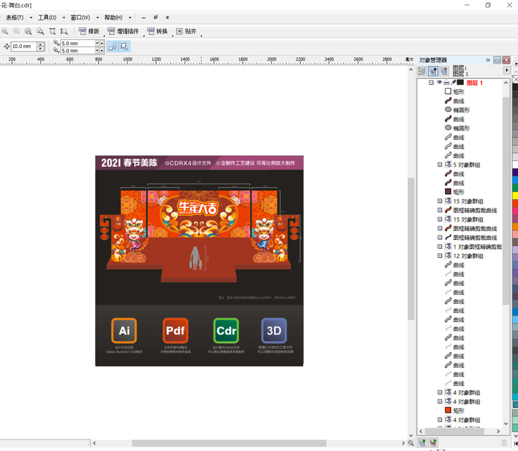Image resolution: width=518 pixels, height=451 pixels.
Task: Pick the yellow swatch in color palette
Action: pos(515,196)
